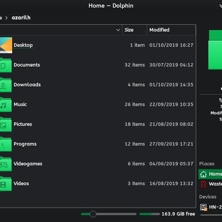Click date '01/10/2019 16:27'

pos(171,45)
